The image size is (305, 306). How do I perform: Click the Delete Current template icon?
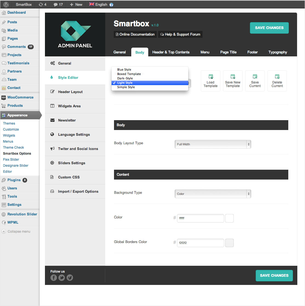coord(277,81)
